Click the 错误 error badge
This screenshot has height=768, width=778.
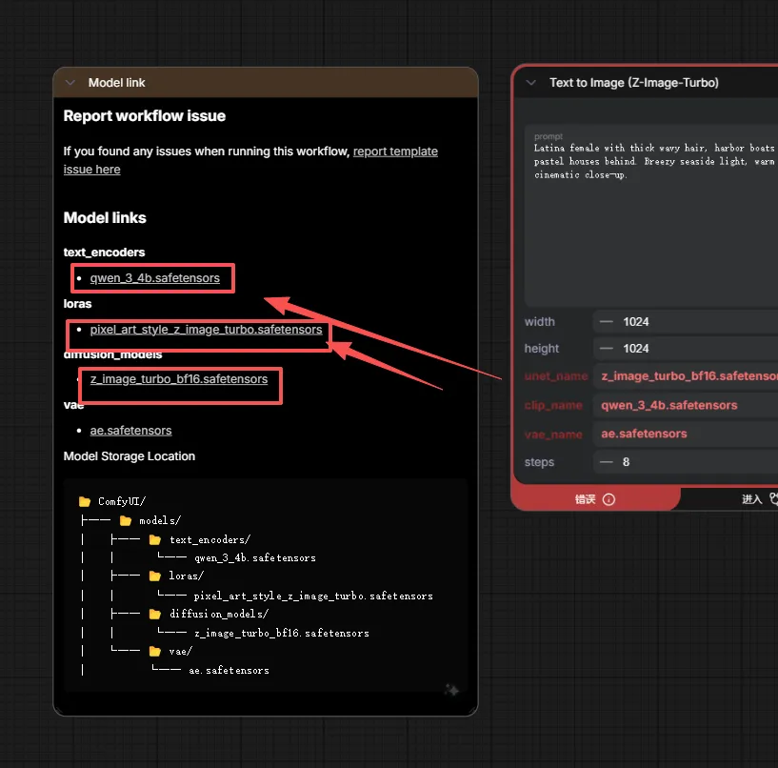(595, 499)
